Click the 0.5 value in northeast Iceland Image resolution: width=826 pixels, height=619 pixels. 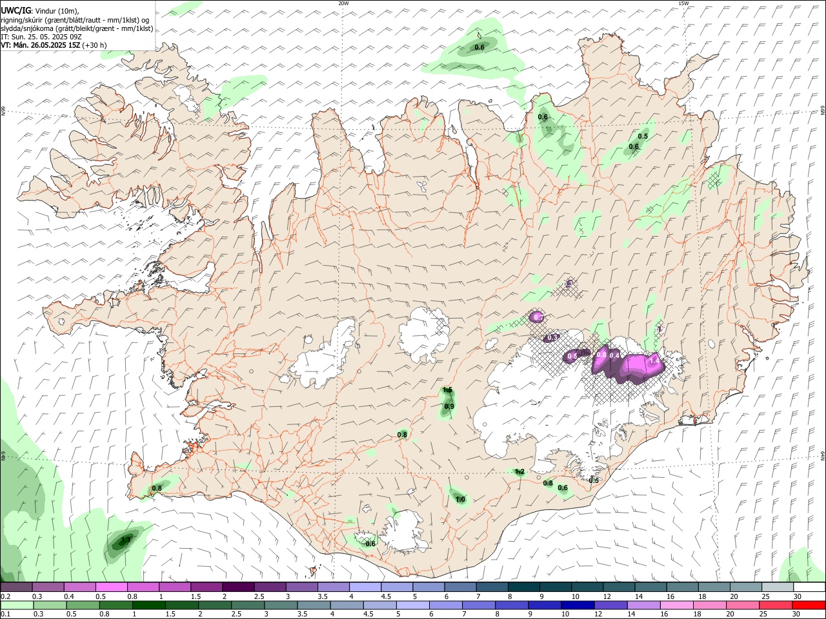643,136
